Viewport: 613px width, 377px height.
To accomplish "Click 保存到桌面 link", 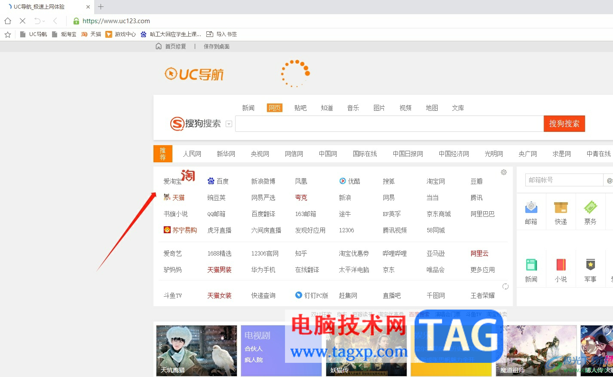I will [216, 46].
